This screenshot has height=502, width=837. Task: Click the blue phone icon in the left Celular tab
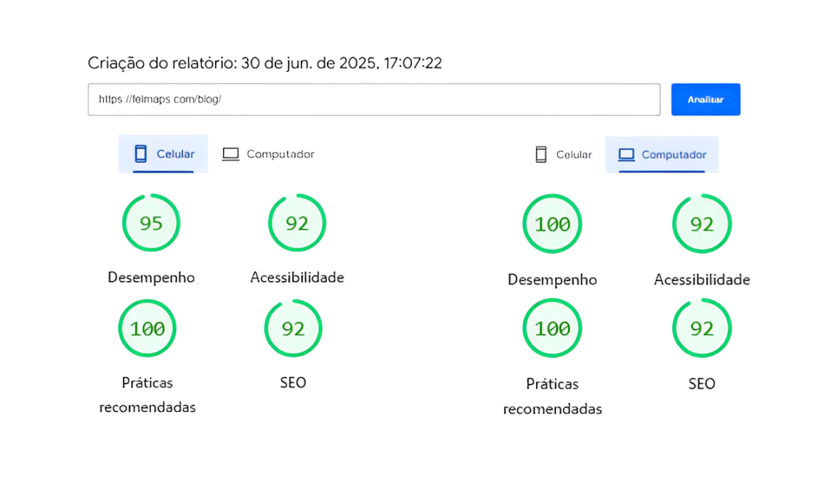click(141, 154)
